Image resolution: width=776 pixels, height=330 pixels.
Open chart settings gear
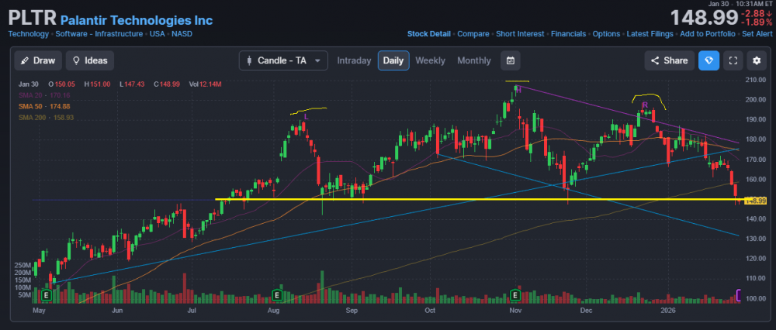coord(757,60)
